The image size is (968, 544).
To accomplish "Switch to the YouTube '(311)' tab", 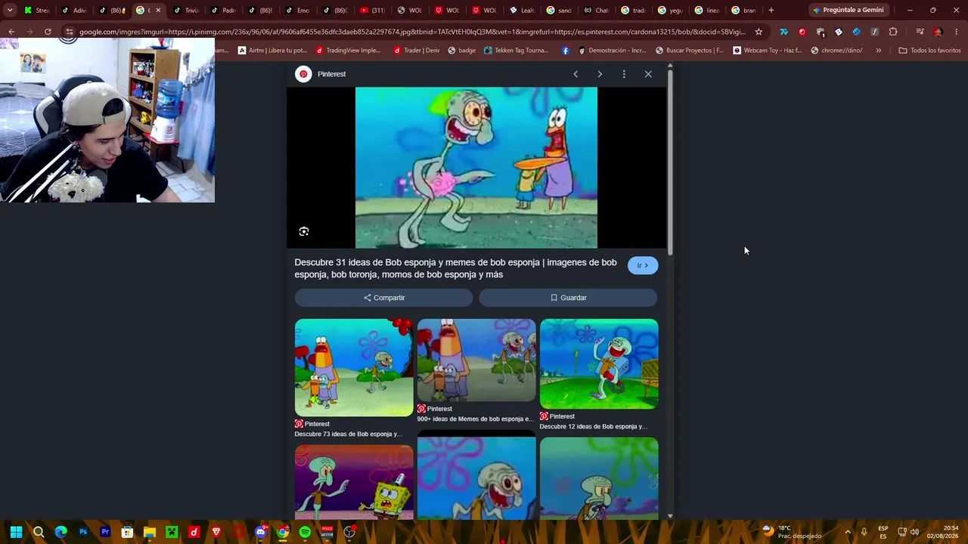I will pyautogui.click(x=371, y=11).
